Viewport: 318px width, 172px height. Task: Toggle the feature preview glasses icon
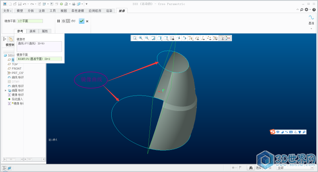[74, 21]
